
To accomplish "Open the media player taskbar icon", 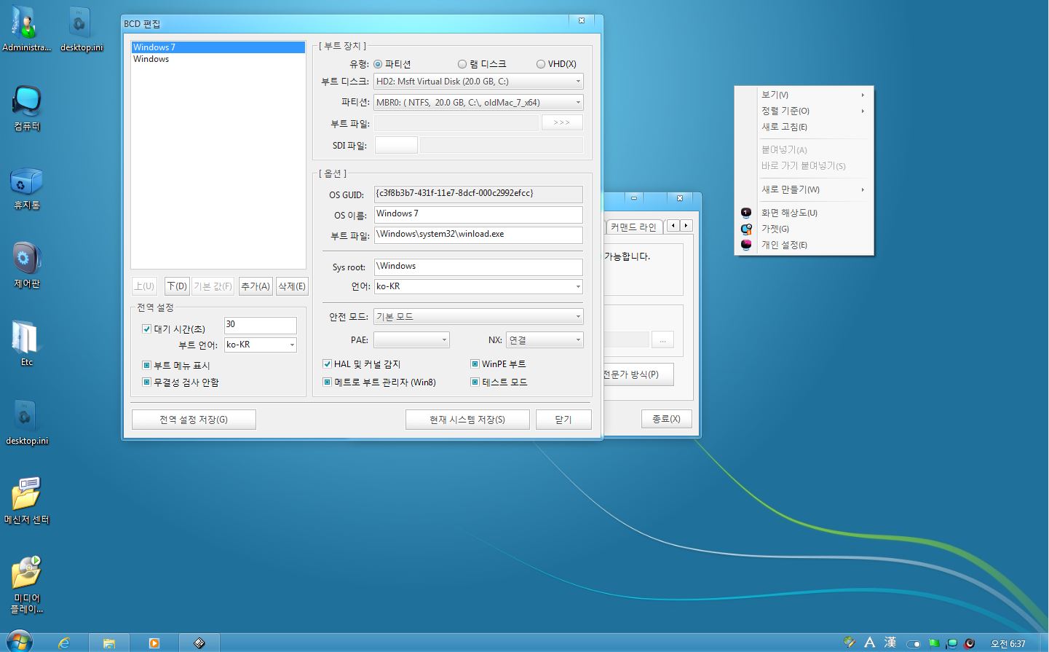I will point(154,643).
